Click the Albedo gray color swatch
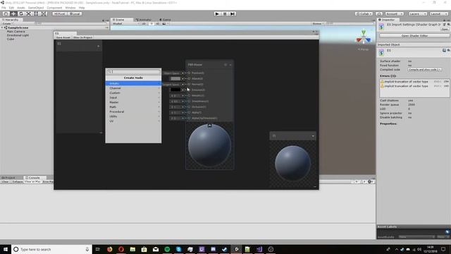 coord(175,78)
